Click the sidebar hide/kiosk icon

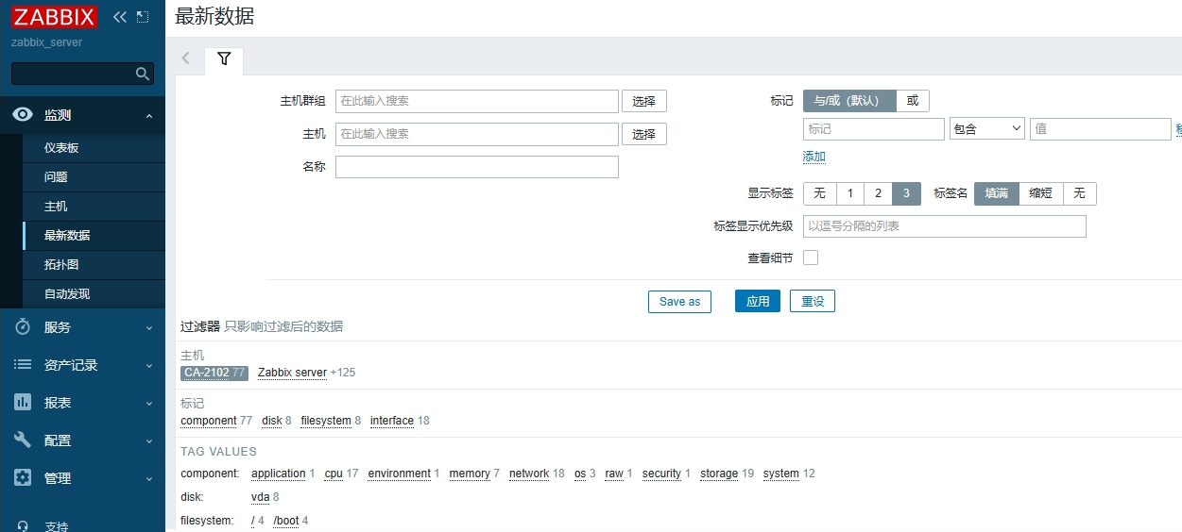[143, 17]
